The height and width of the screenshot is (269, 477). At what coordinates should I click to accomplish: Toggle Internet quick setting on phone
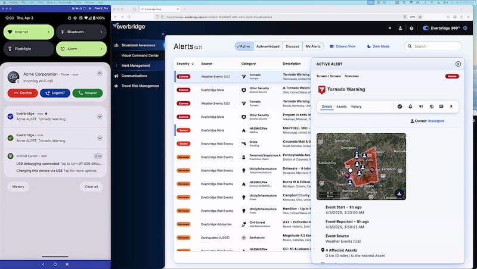tap(29, 32)
